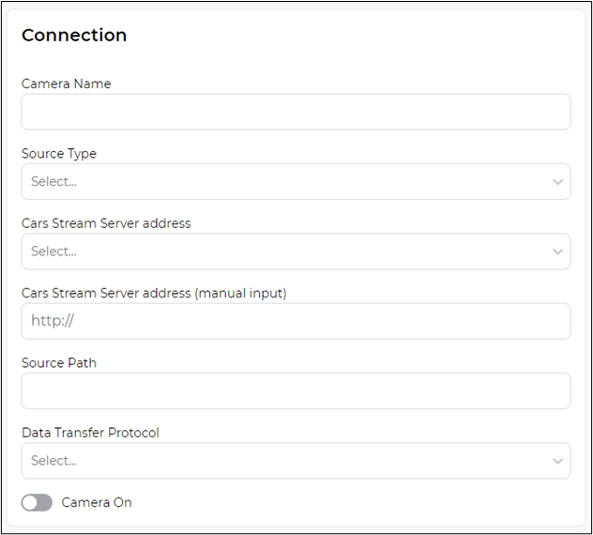Image resolution: width=593 pixels, height=535 pixels.
Task: Click the http:// placeholder text
Action: pyautogui.click(x=53, y=321)
